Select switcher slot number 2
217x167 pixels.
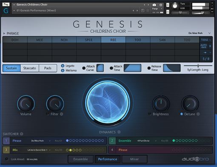(x=112, y=141)
